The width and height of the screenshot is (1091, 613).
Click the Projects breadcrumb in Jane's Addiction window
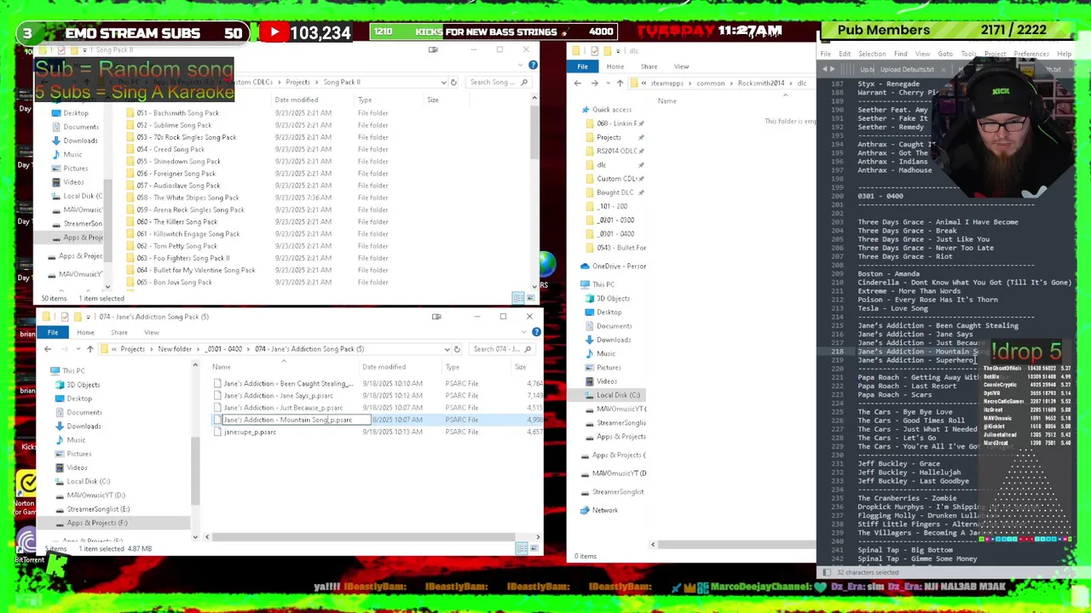coord(132,349)
